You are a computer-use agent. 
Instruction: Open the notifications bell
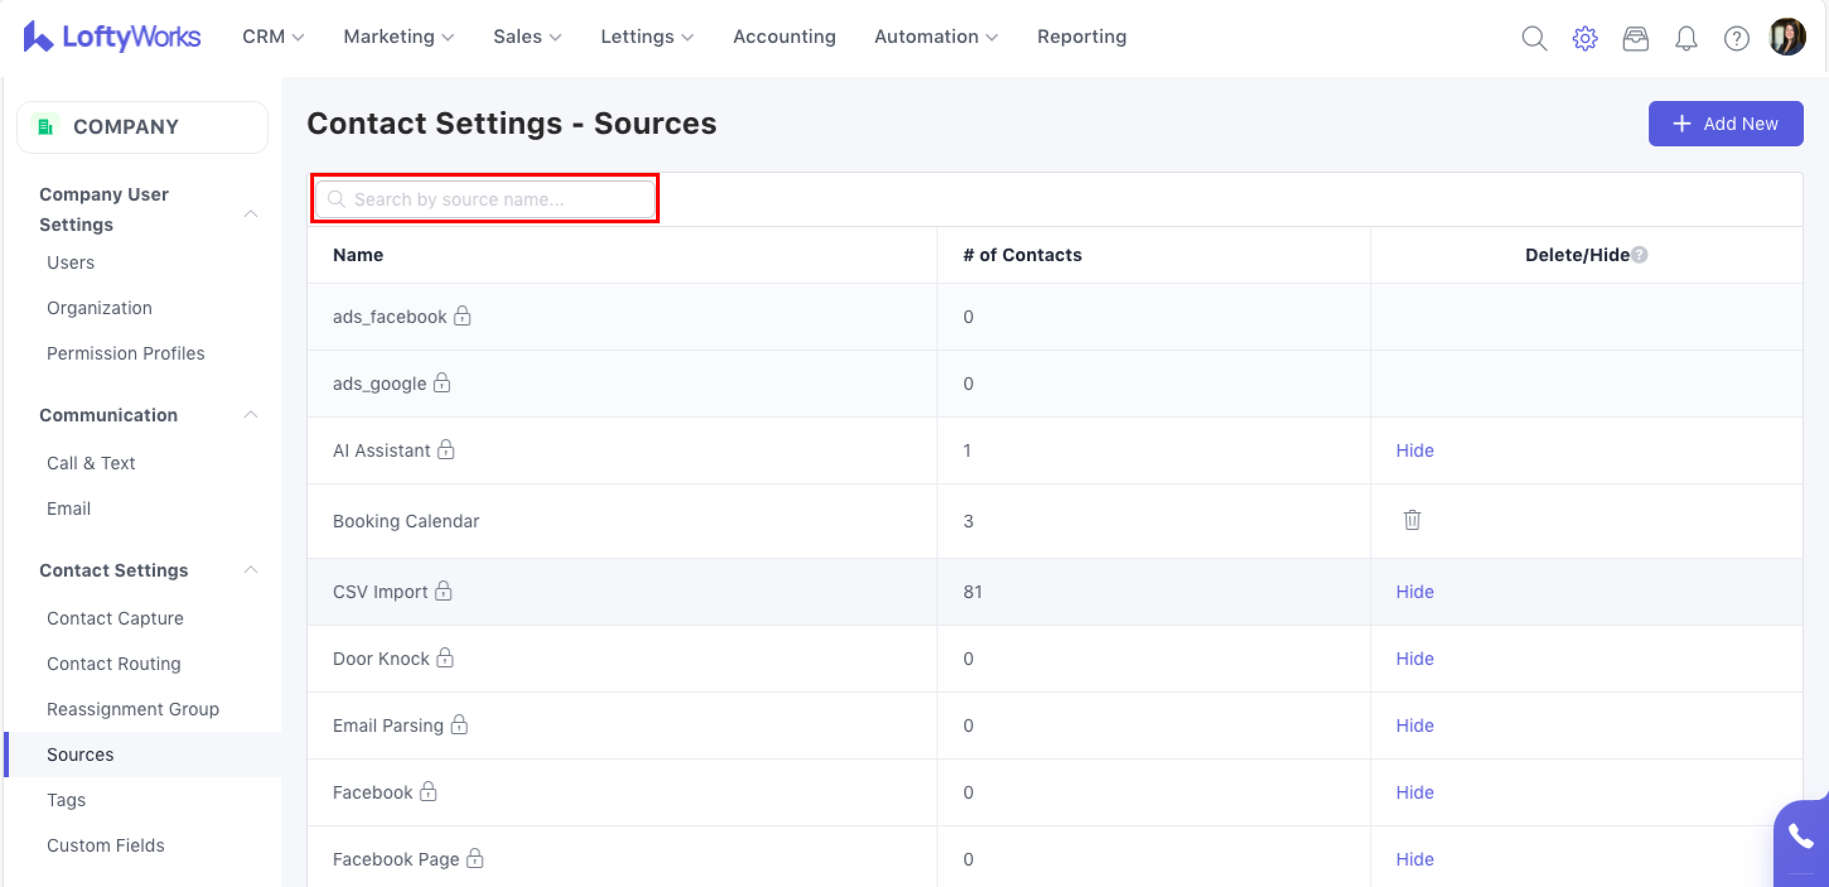[1686, 38]
